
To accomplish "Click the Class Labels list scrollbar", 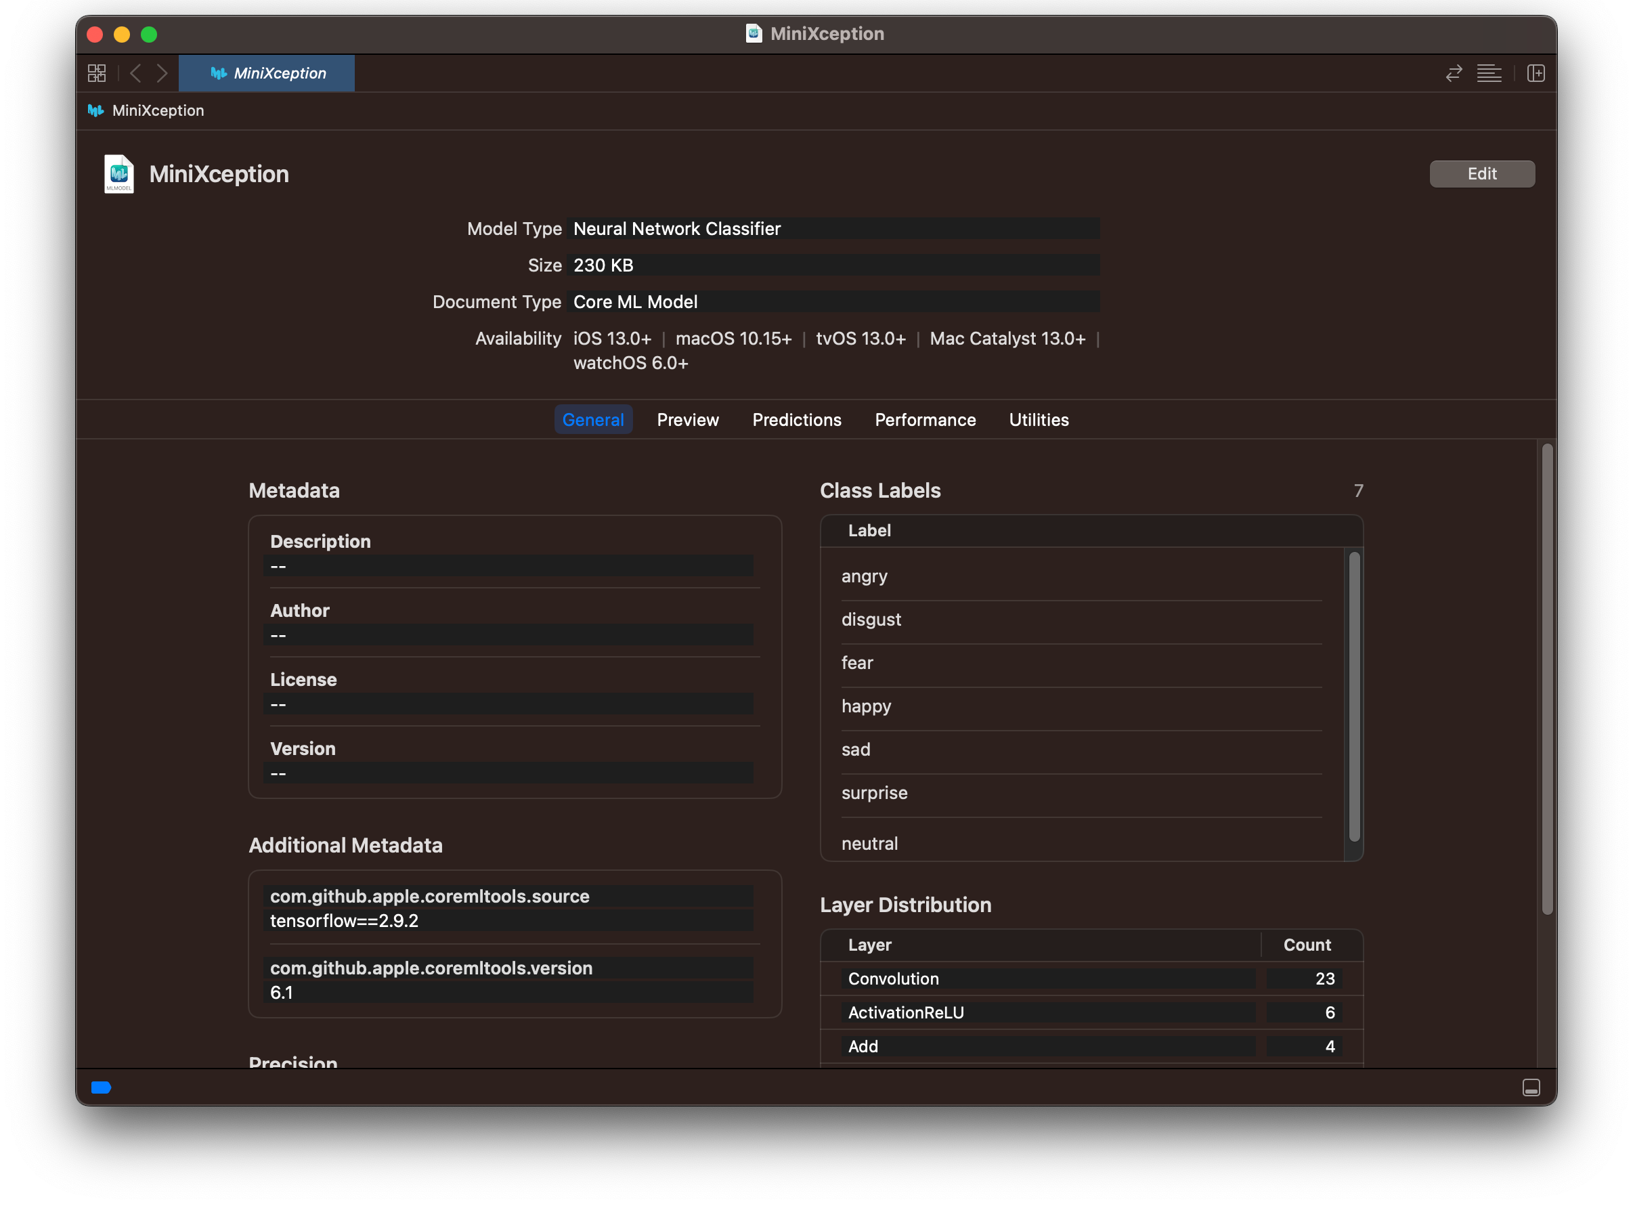I will click(x=1353, y=696).
